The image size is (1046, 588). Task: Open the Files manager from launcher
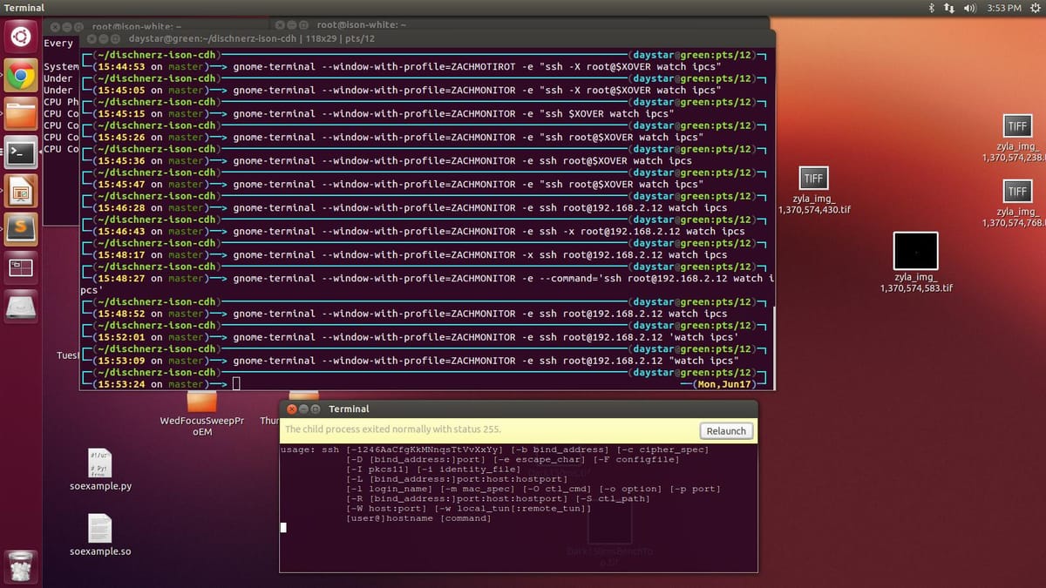coord(21,114)
